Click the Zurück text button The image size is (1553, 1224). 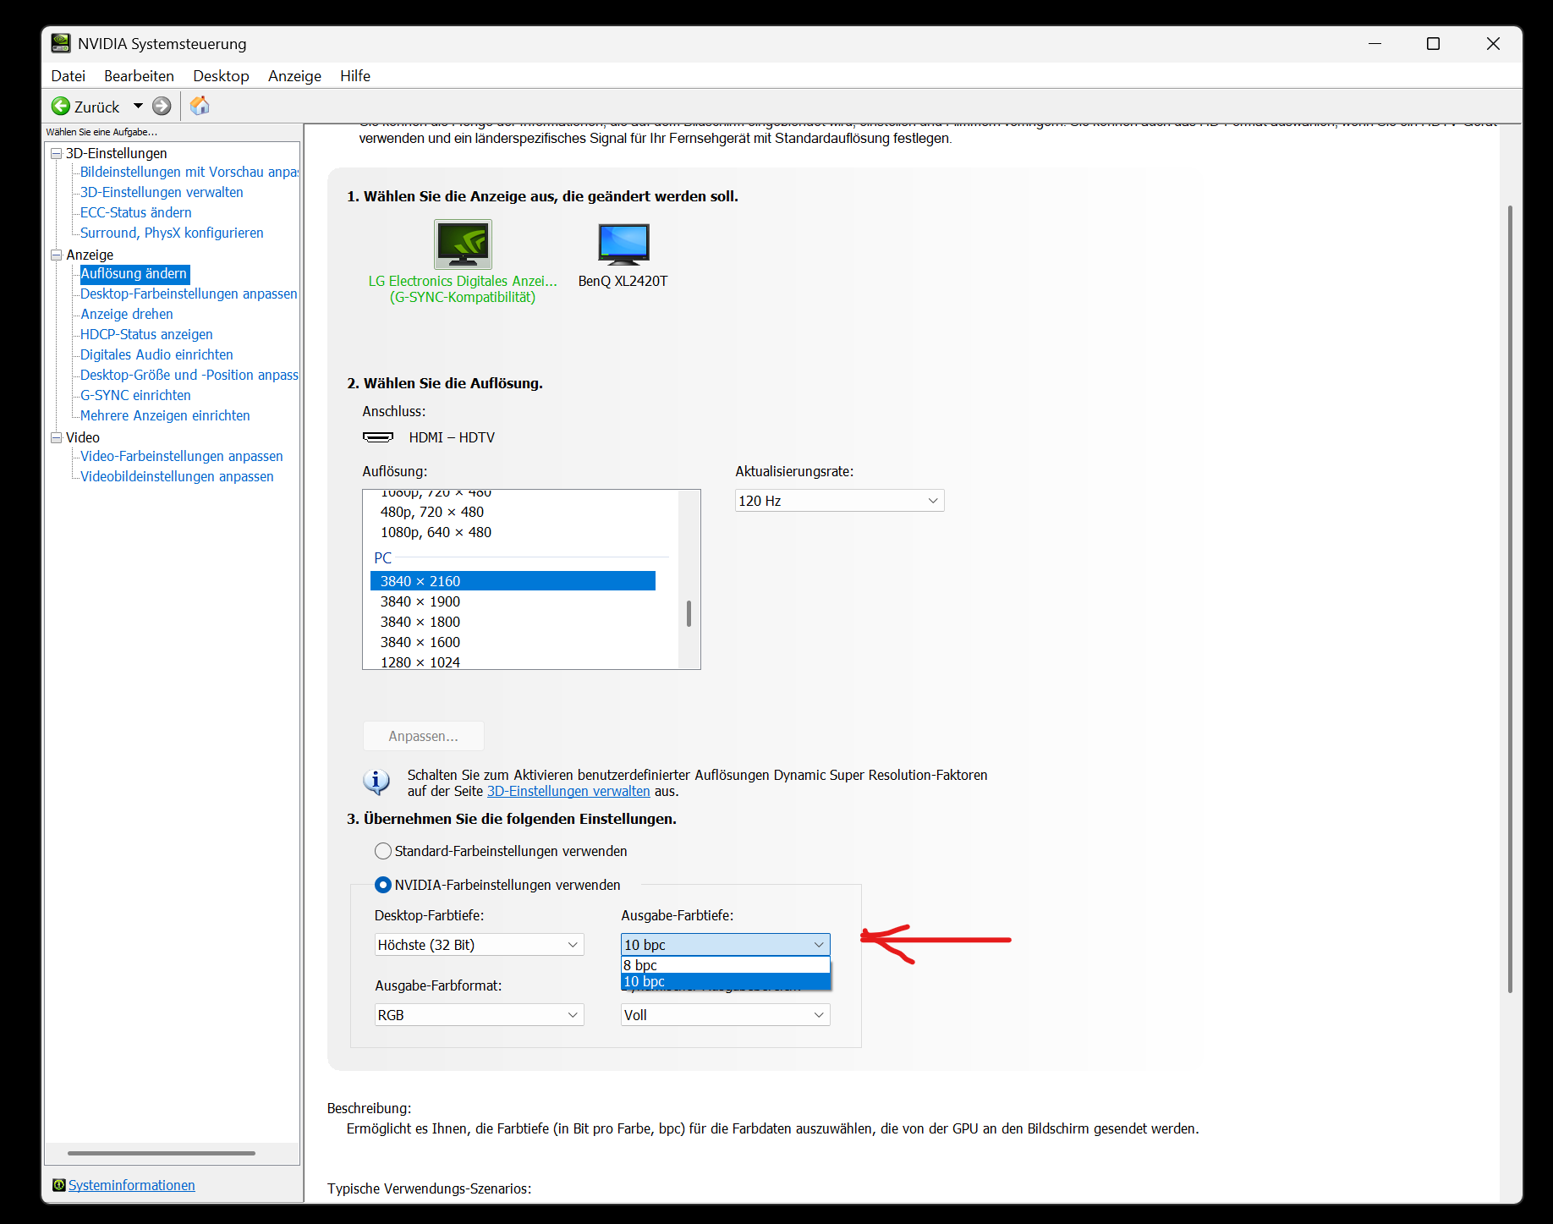(x=96, y=107)
